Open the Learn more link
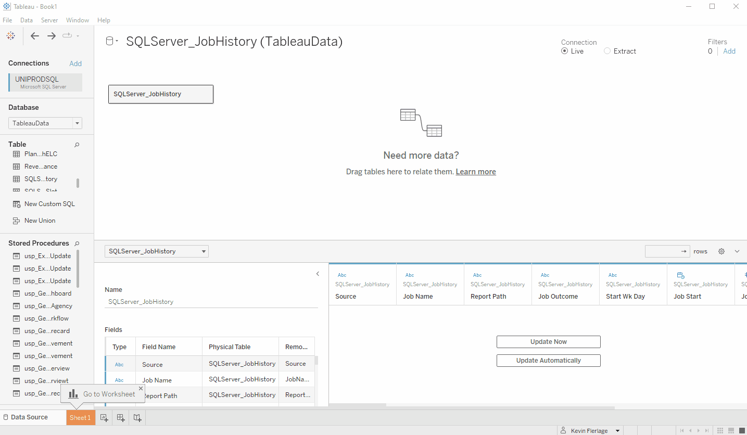The image size is (747, 435). [x=476, y=172]
